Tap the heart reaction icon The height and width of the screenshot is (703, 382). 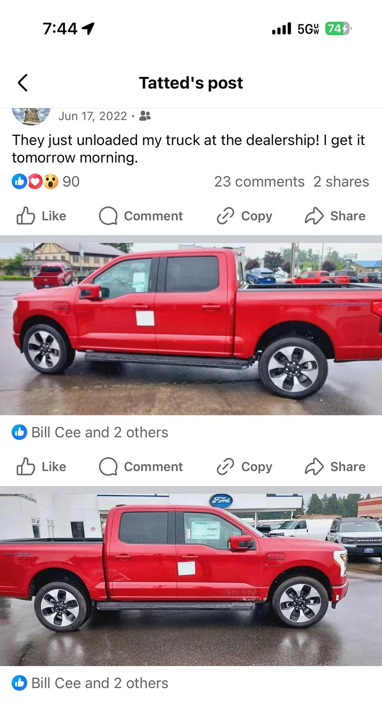click(x=35, y=181)
